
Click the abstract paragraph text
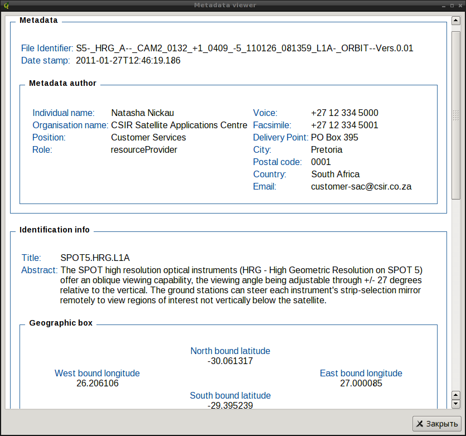point(241,285)
